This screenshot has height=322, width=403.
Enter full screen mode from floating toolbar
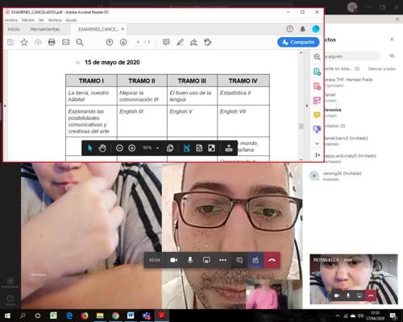click(212, 148)
